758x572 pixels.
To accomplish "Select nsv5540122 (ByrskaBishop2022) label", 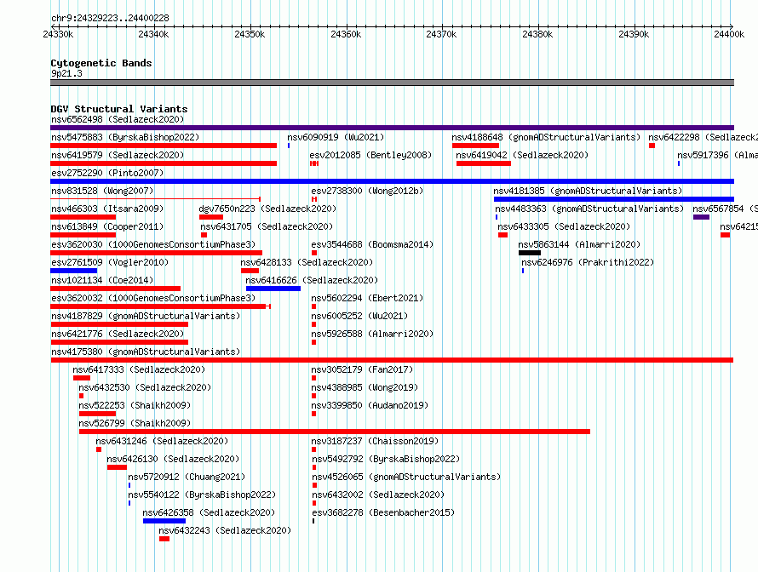I will click(202, 495).
